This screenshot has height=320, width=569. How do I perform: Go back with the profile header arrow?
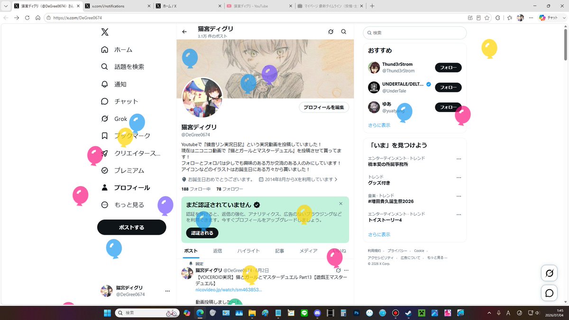click(x=184, y=32)
